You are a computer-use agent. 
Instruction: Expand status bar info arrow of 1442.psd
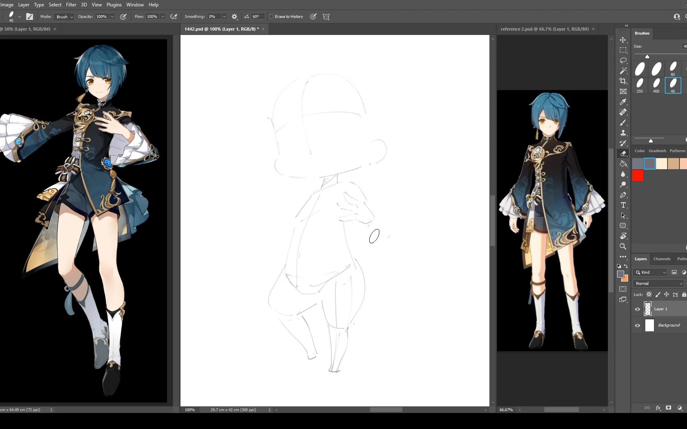[269, 410]
